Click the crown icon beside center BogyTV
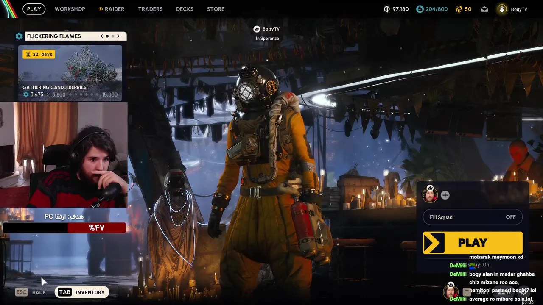This screenshot has width=543, height=305. tap(257, 29)
